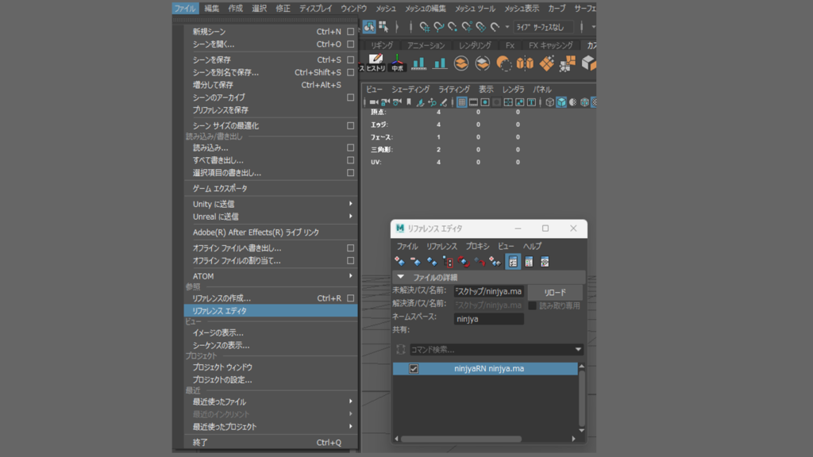The width and height of the screenshot is (813, 457).
Task: Collapse the ファイルの詳細 section
Action: pos(400,277)
